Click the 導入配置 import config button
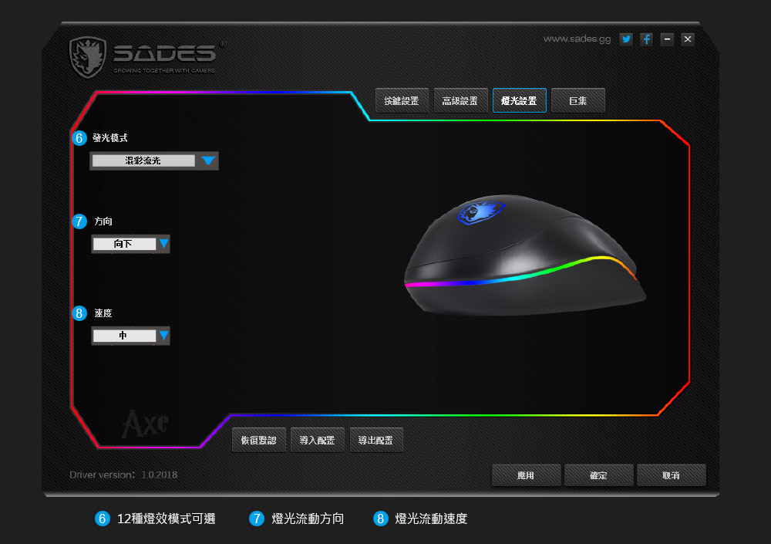Image resolution: width=771 pixels, height=544 pixels. click(317, 440)
